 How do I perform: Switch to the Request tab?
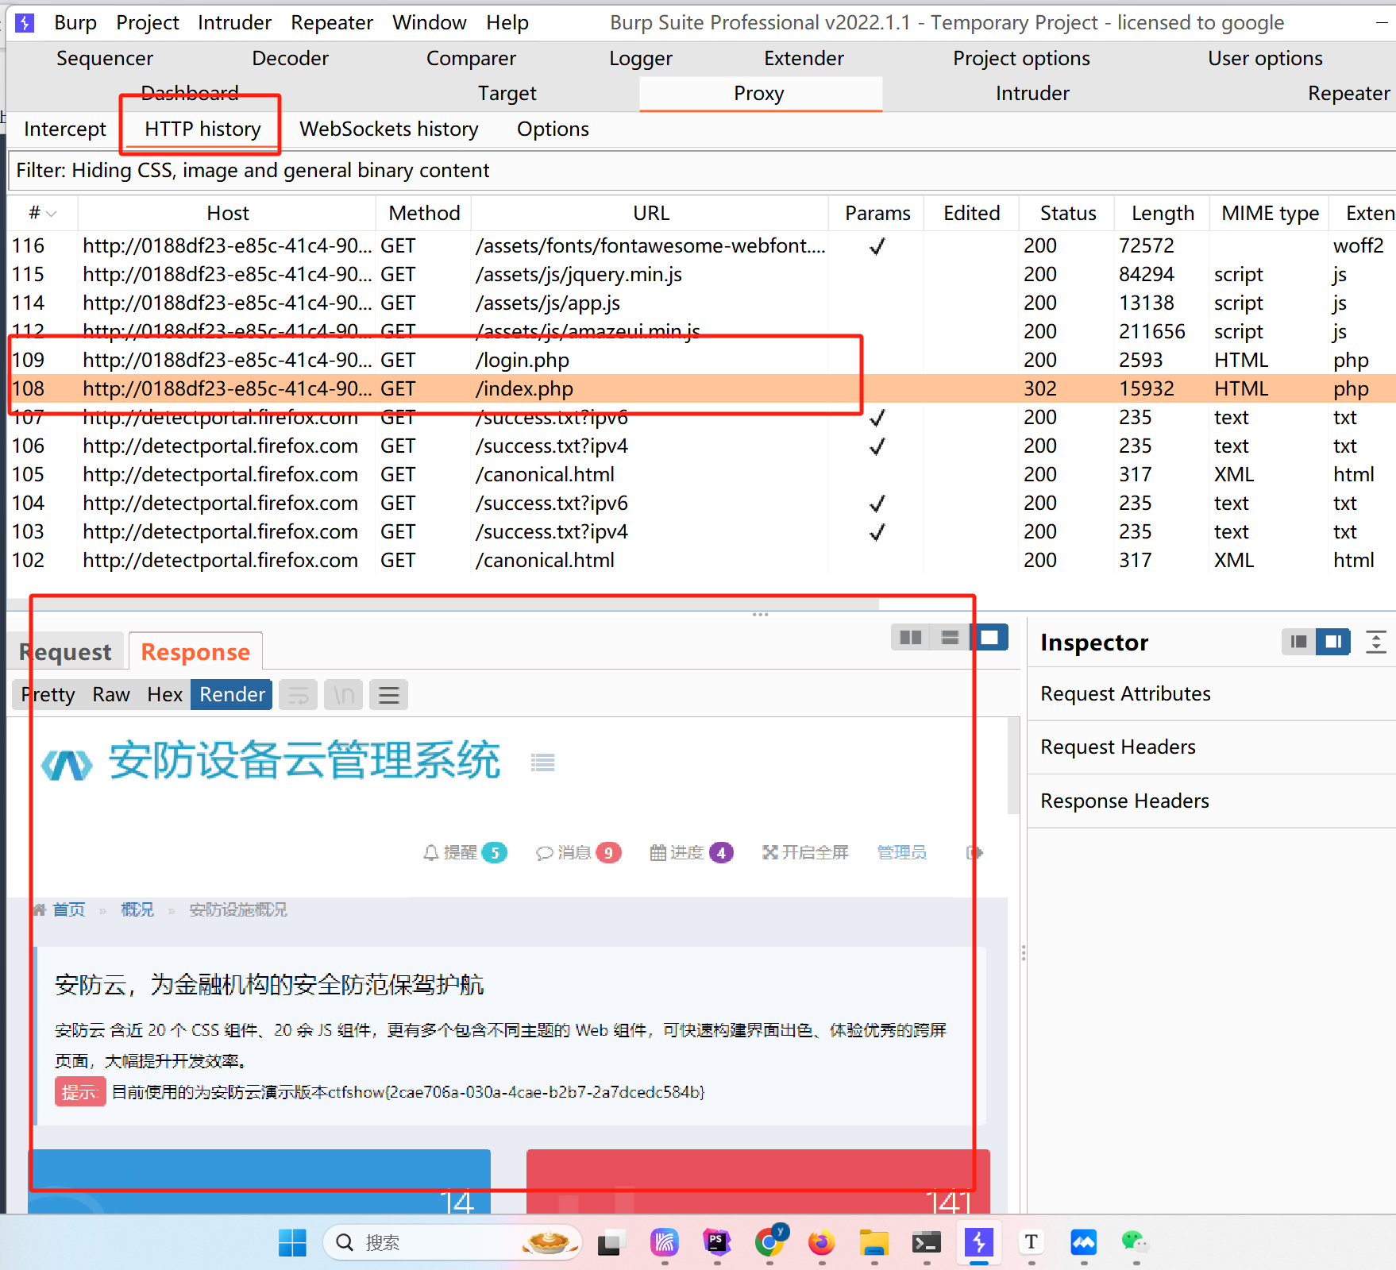(x=66, y=652)
